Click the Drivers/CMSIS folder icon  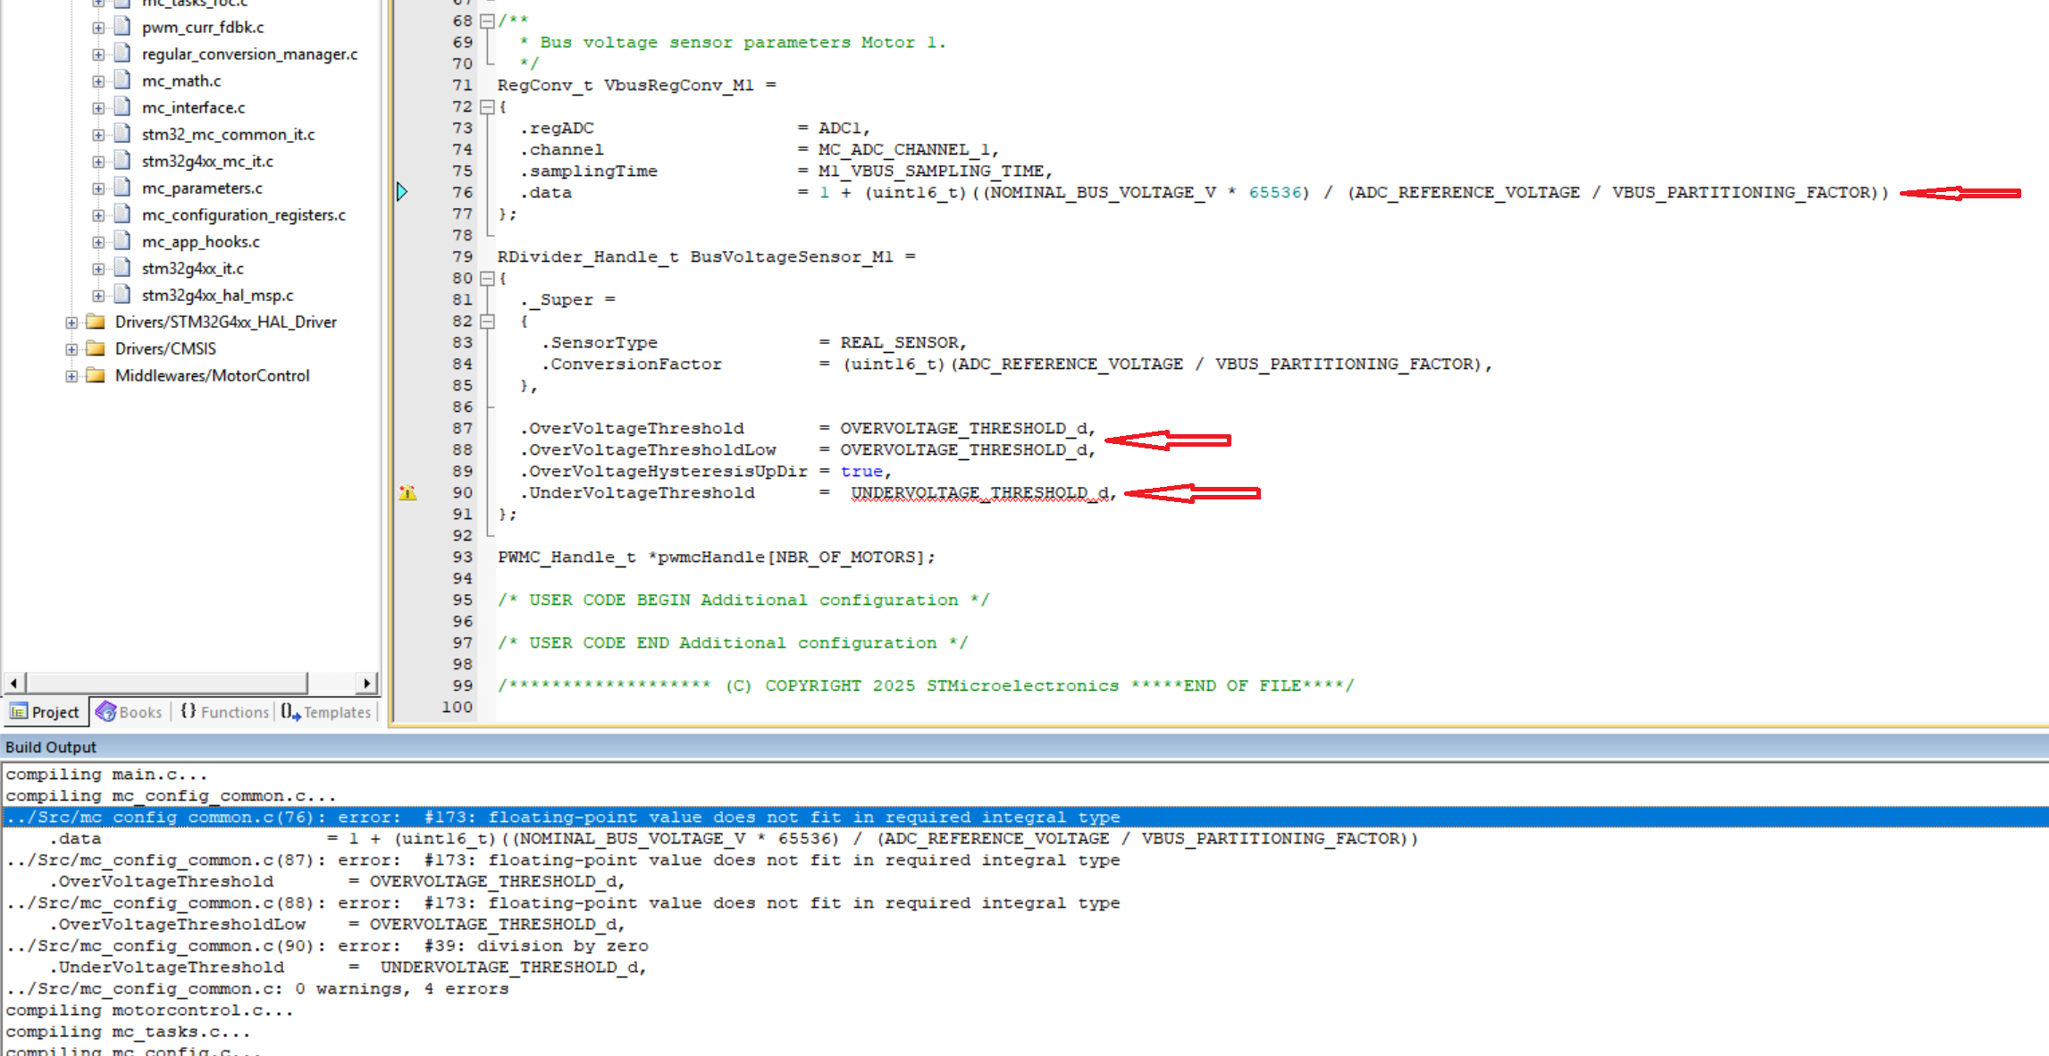pyautogui.click(x=95, y=348)
